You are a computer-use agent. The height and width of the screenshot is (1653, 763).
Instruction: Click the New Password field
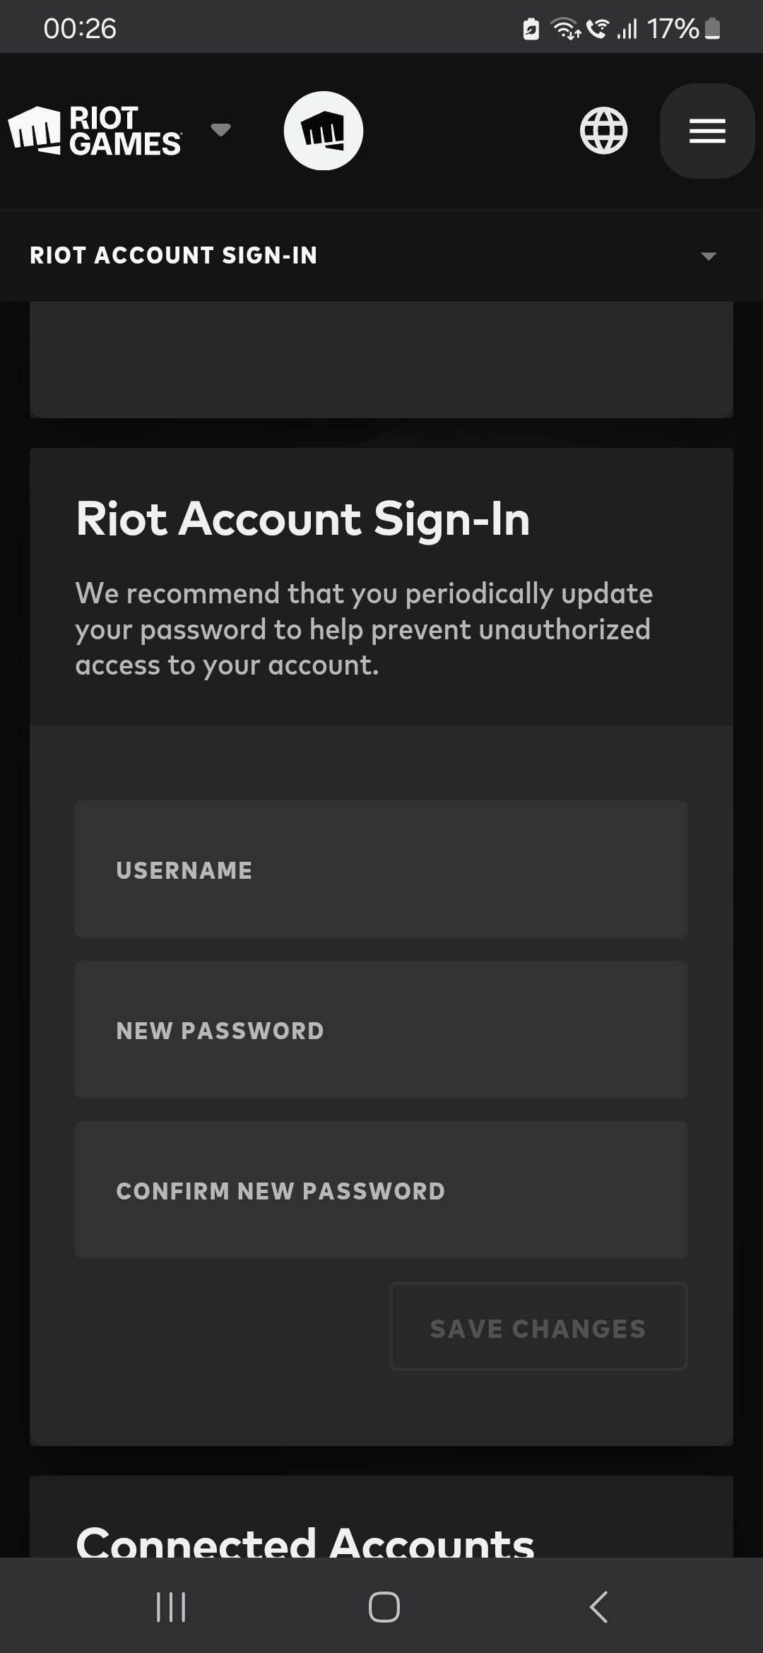coord(381,1029)
